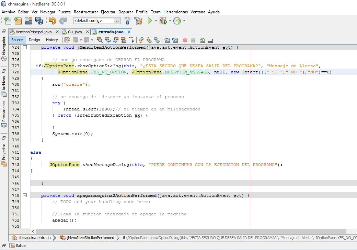Click Stop Macro Recording square icon

[193, 40]
